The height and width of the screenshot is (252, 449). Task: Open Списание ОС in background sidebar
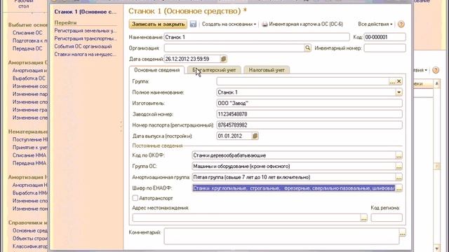(27, 33)
